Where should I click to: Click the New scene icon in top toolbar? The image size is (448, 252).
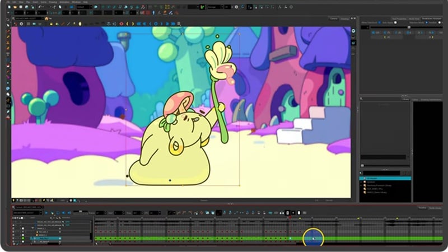(x=10, y=7)
